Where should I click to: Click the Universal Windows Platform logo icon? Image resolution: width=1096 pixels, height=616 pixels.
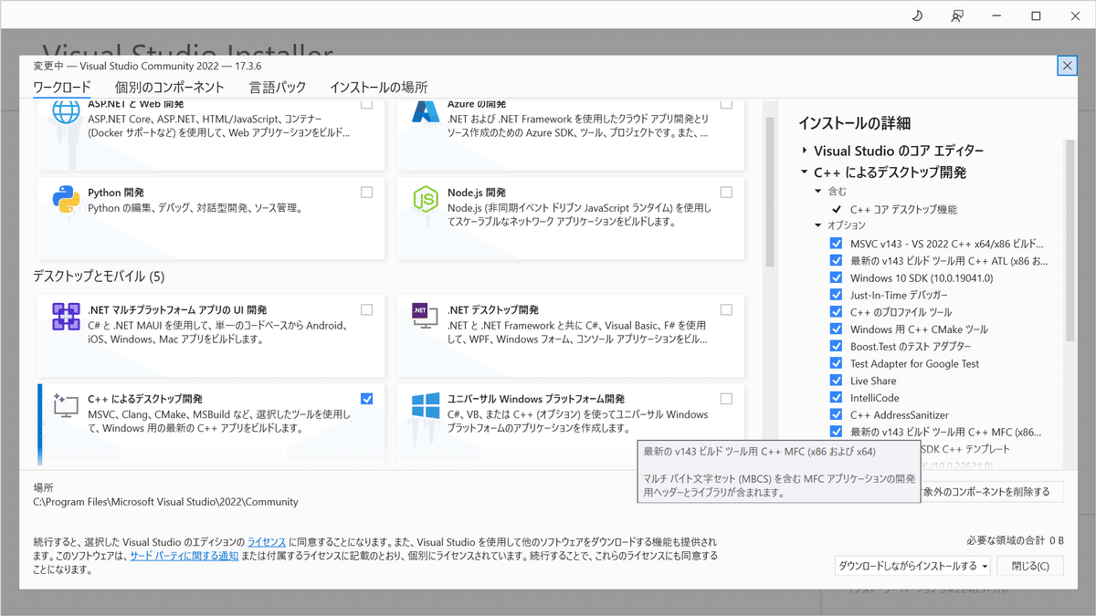427,407
